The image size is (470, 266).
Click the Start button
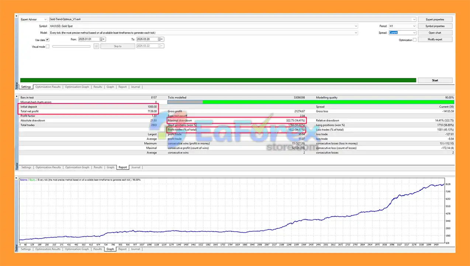[x=435, y=80]
